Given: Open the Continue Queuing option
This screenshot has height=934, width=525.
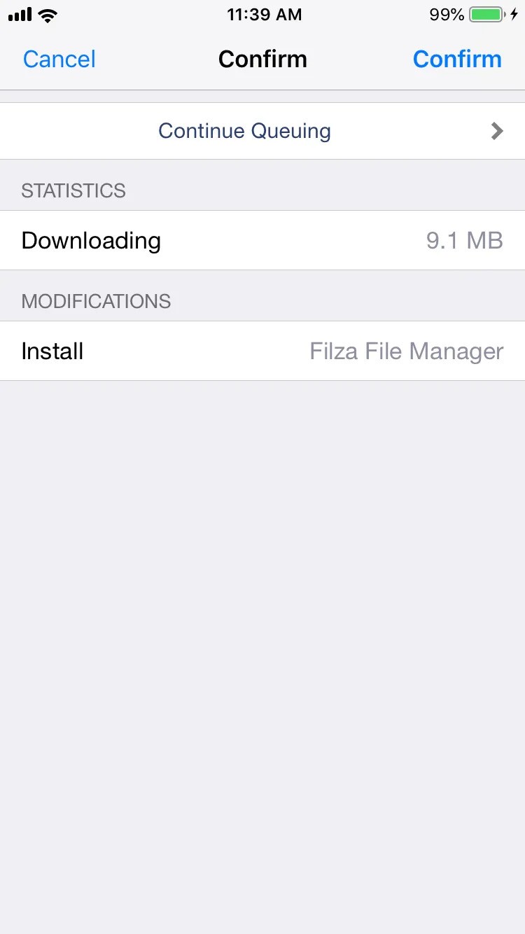Looking at the screenshot, I should point(262,131).
